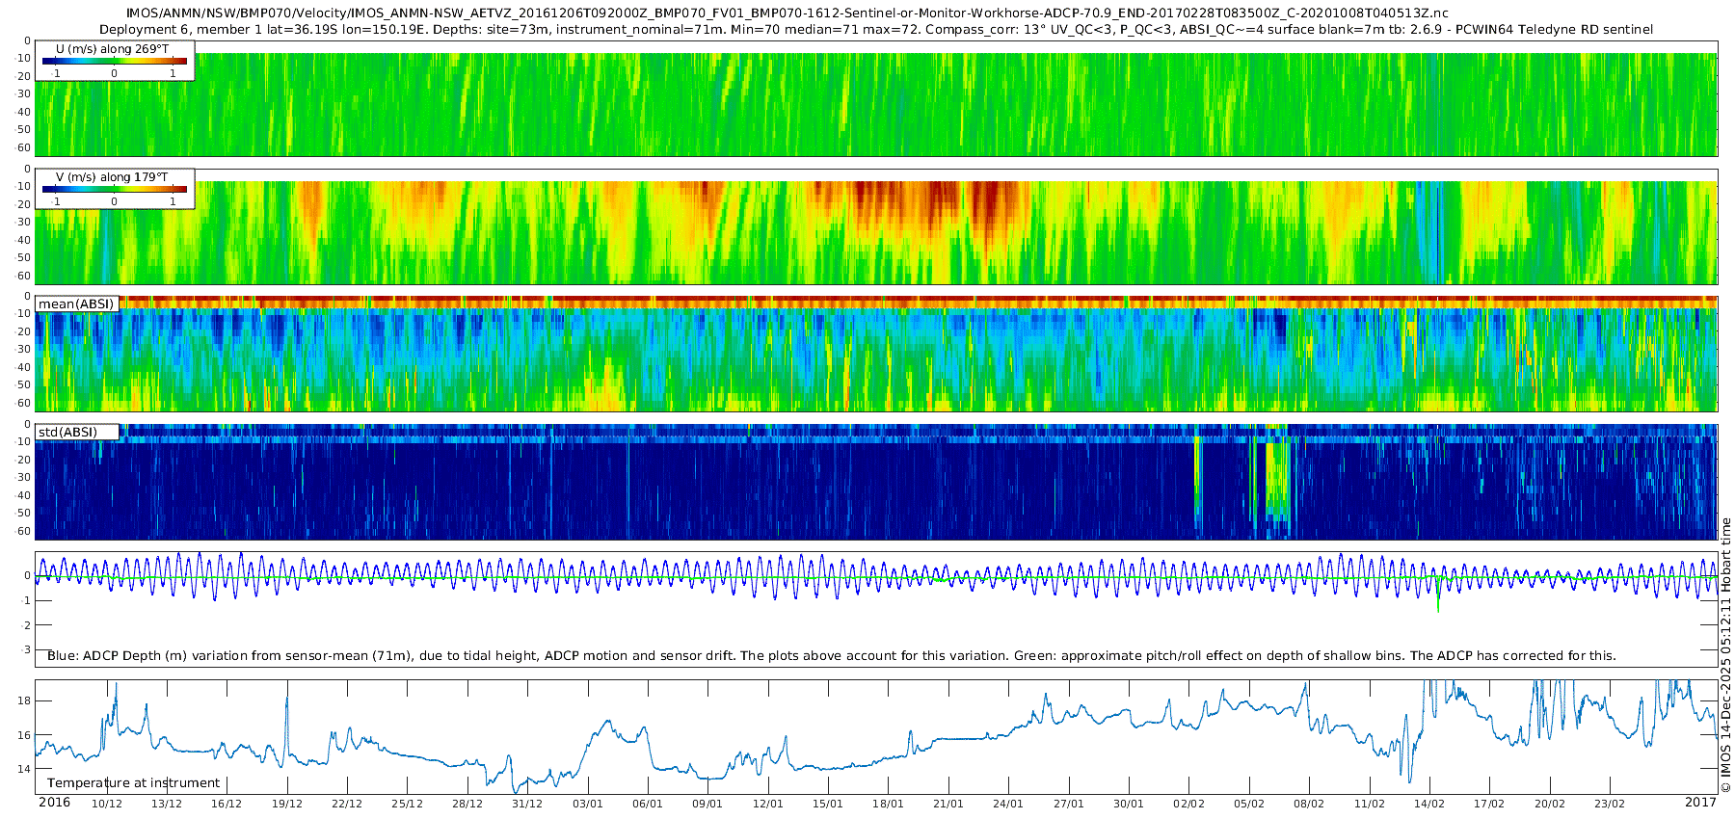Select the 10/12 date tick label
Screen dimensions: 1735x819
[x=106, y=804]
